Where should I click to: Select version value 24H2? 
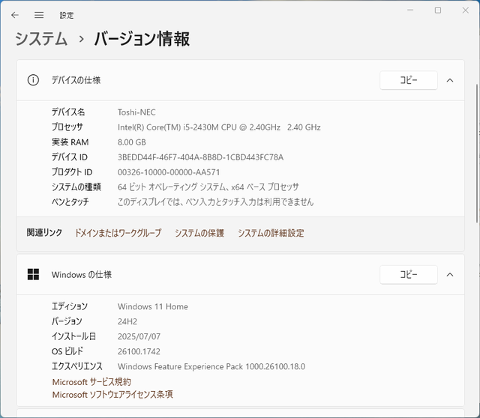(127, 321)
